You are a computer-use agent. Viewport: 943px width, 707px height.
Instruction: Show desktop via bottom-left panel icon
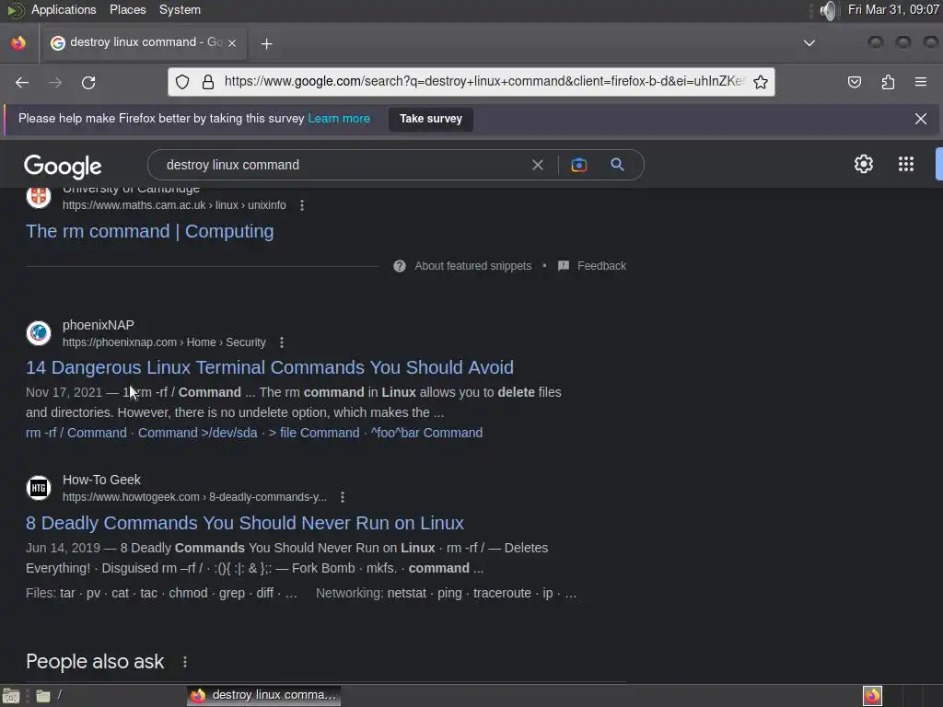click(x=11, y=696)
